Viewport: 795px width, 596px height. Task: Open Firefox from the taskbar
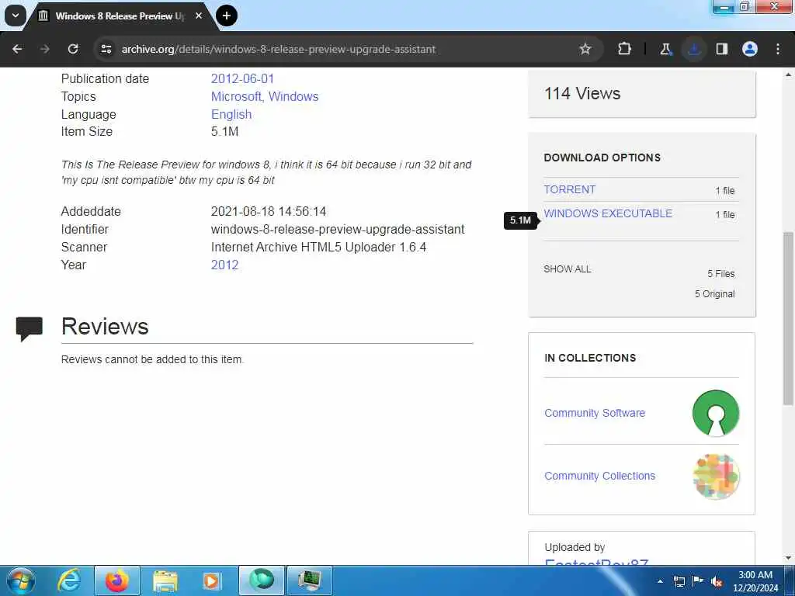coord(117,580)
